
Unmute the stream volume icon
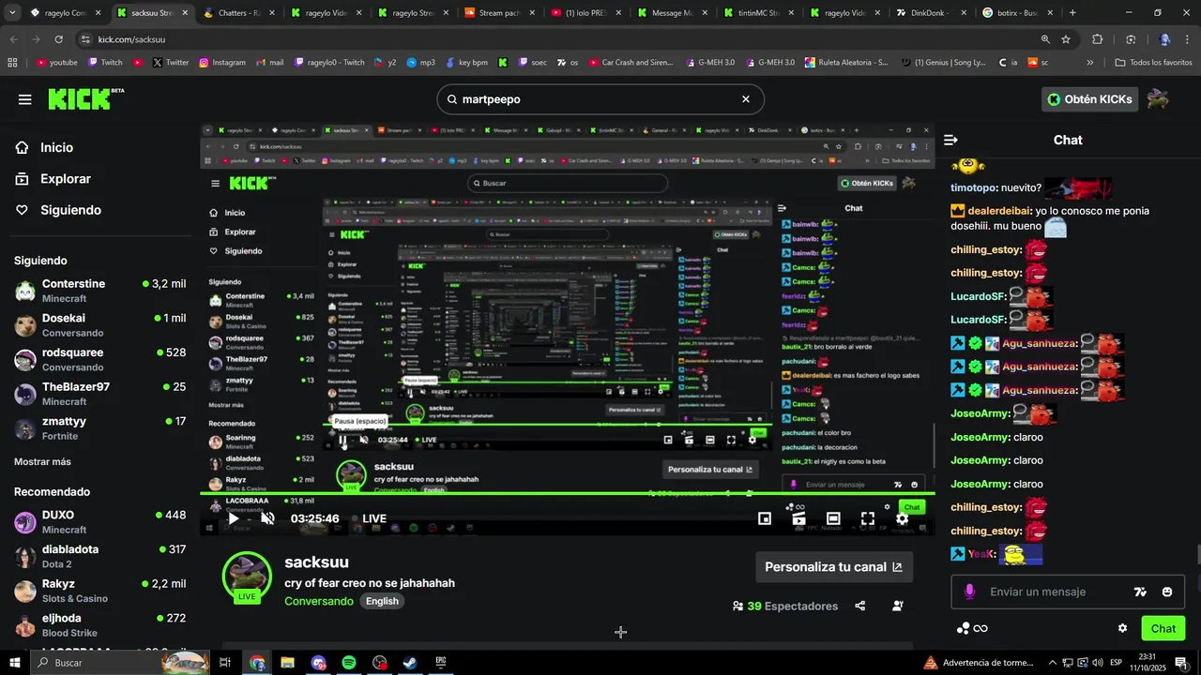pyautogui.click(x=267, y=518)
